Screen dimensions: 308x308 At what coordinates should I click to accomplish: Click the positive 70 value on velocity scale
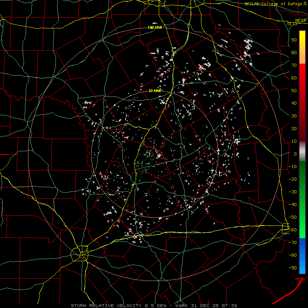pyautogui.click(x=294, y=65)
